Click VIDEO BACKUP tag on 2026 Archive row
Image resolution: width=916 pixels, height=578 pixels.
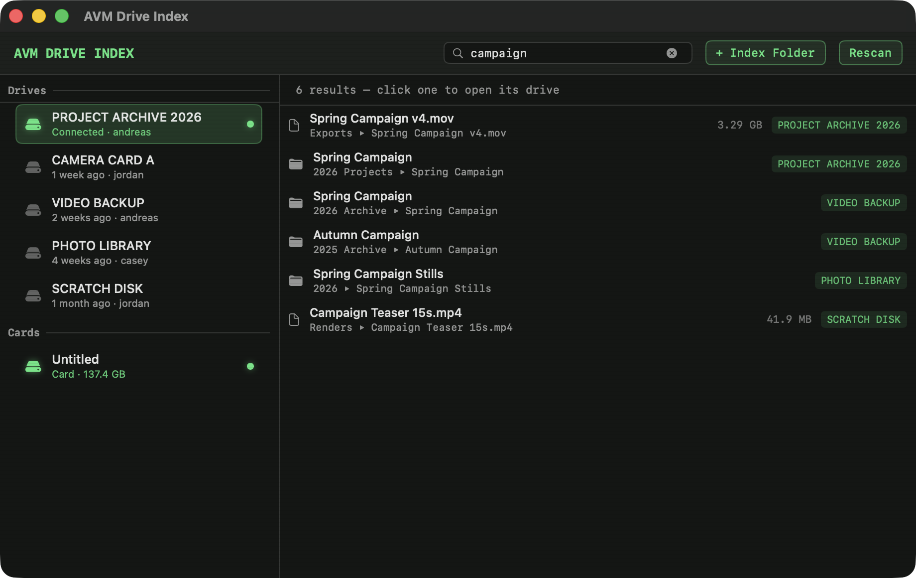click(863, 203)
